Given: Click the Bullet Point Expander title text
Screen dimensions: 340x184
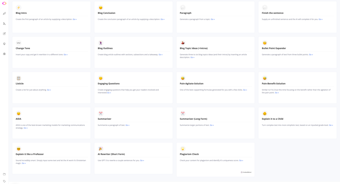Looking at the screenshot, I should (274, 48).
